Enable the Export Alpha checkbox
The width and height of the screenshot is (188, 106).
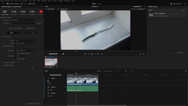16,59
